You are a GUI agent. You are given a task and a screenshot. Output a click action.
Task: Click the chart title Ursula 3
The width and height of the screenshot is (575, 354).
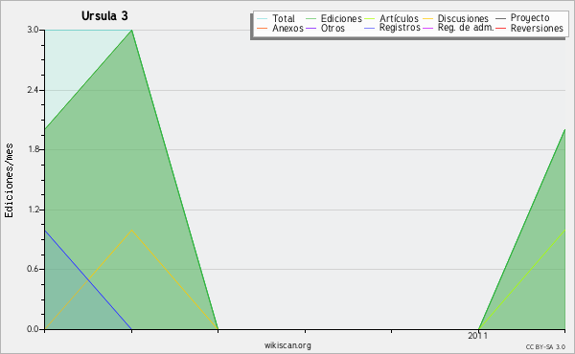click(x=104, y=15)
